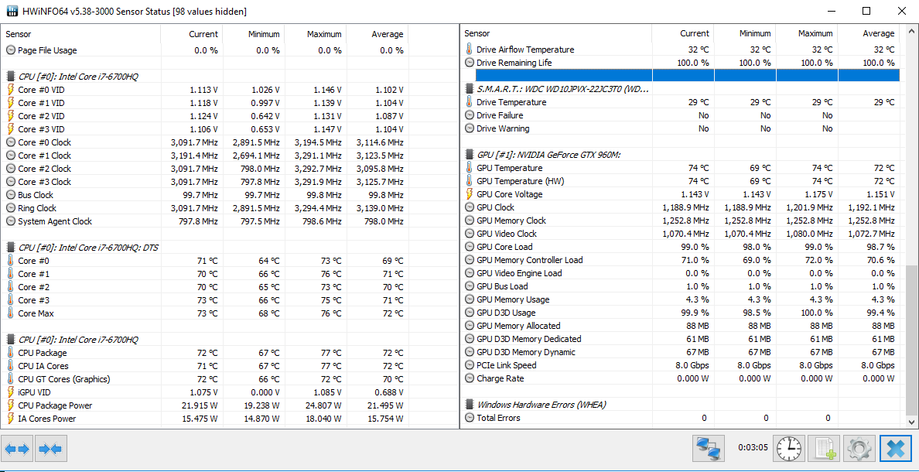This screenshot has width=919, height=472.
Task: Click the expand columns arrows button
Action: [x=18, y=449]
